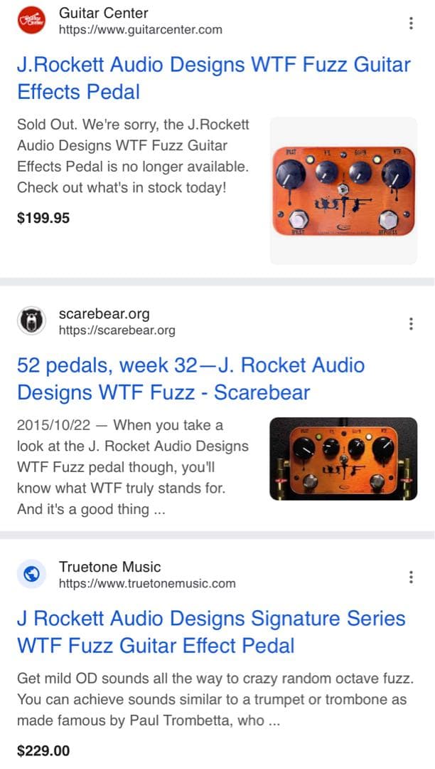Open the three-dot menu on the Scarebear result

411,323
